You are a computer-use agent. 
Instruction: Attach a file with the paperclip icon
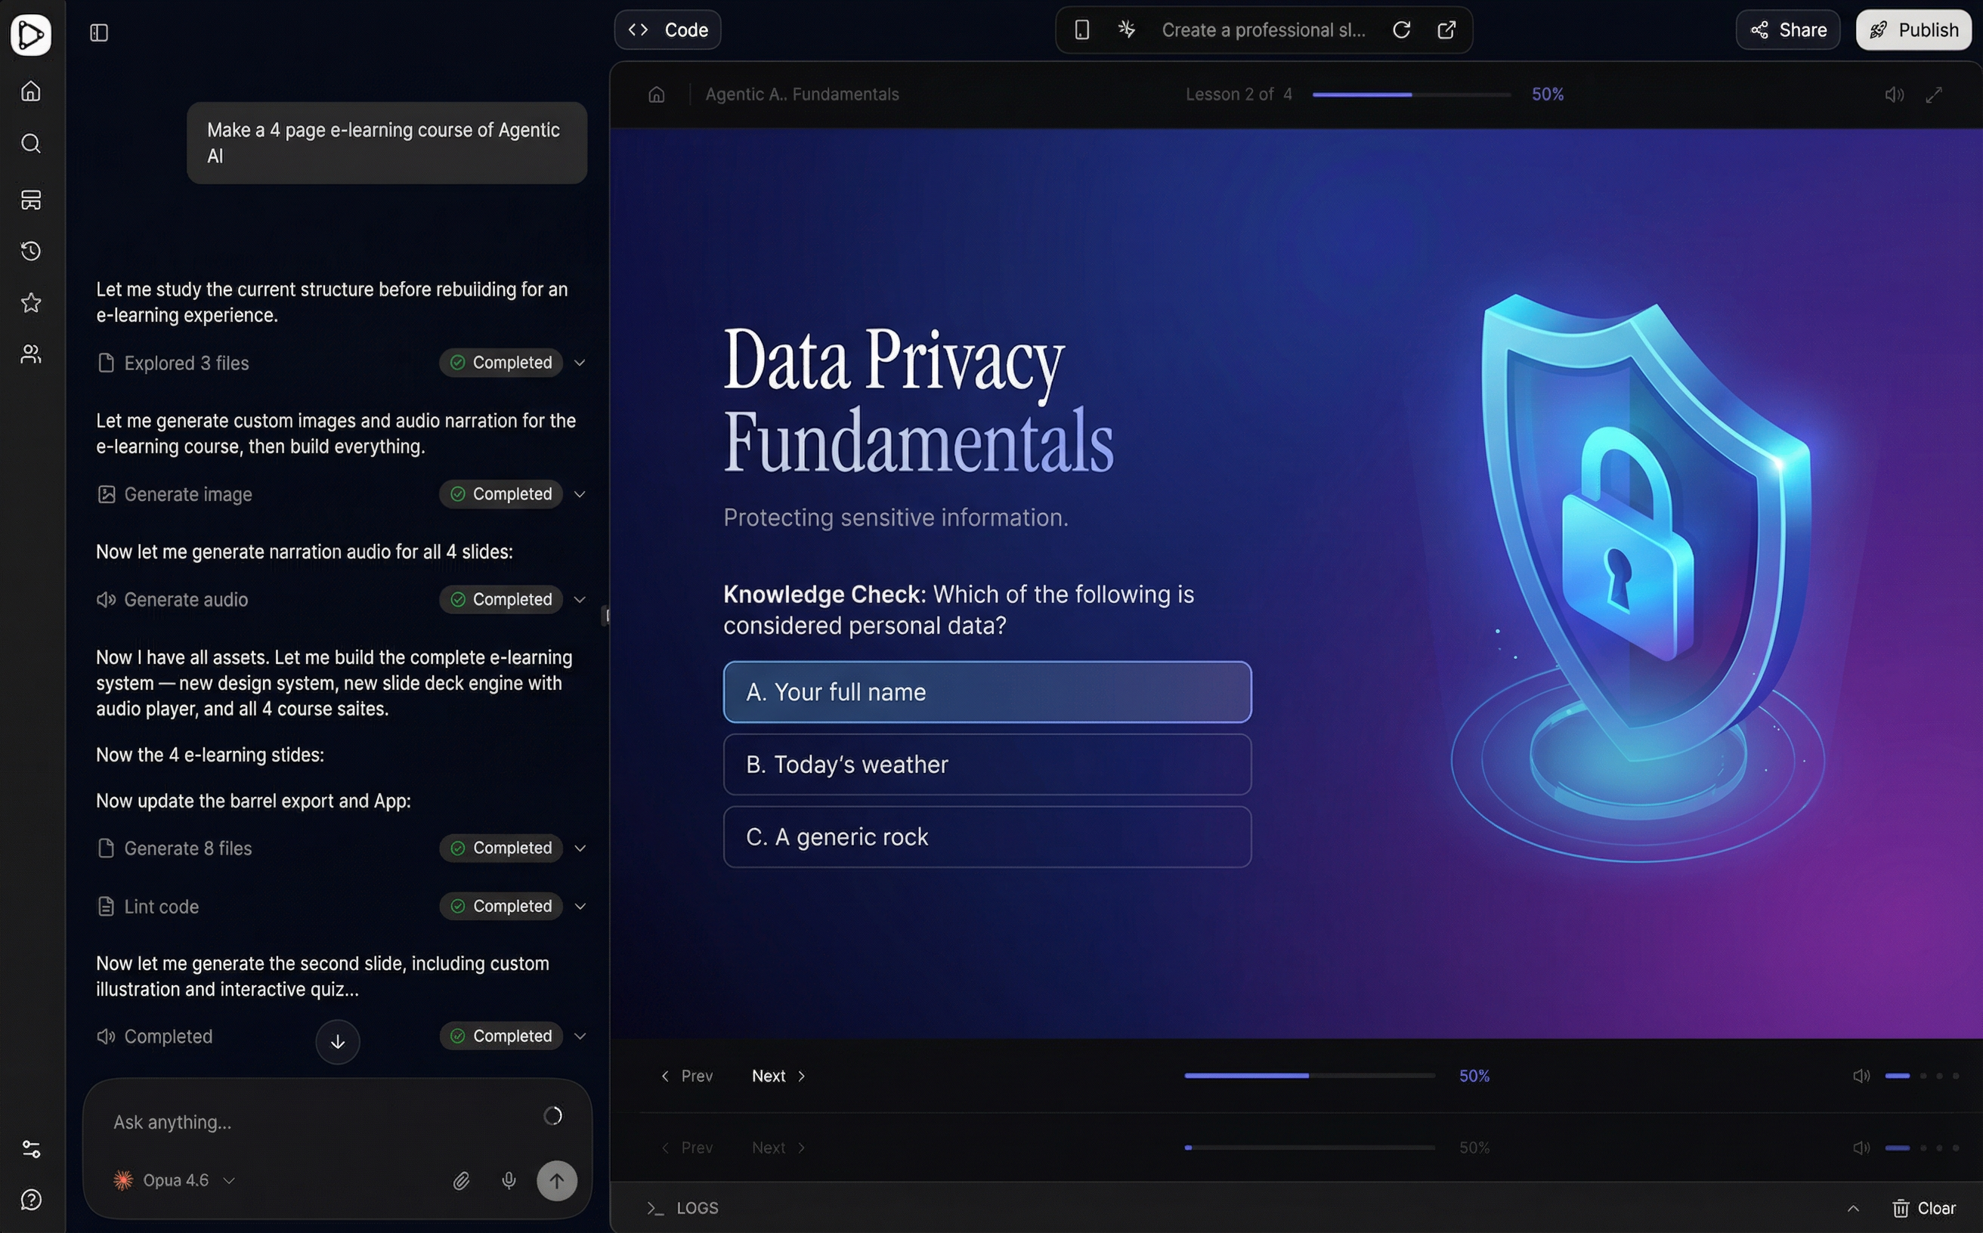pyautogui.click(x=462, y=1180)
